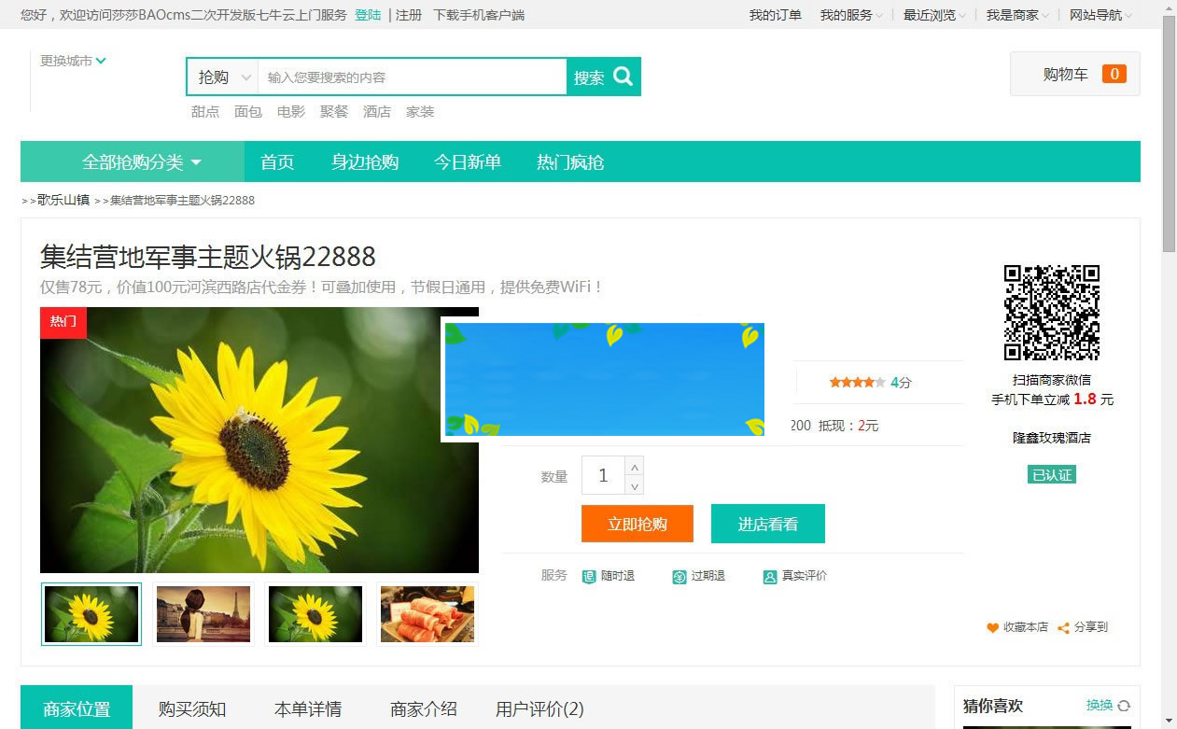Image resolution: width=1177 pixels, height=729 pixels.
Task: Click the 立即抢购 buy now button
Action: point(637,524)
